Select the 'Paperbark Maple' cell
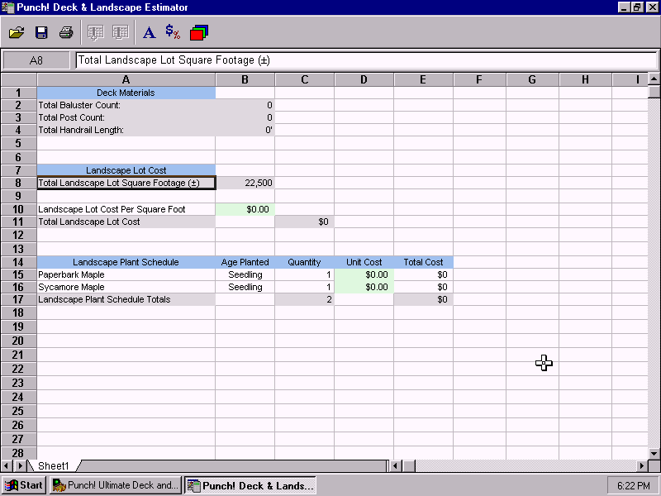 (126, 274)
